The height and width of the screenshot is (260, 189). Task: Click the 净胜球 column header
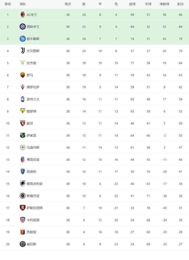pos(164,4)
